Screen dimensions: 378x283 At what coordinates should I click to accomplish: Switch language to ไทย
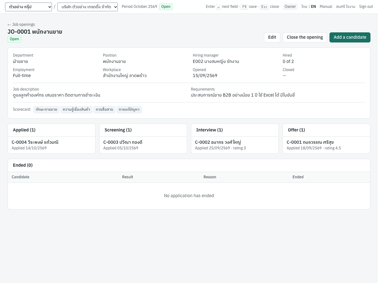coord(304,7)
